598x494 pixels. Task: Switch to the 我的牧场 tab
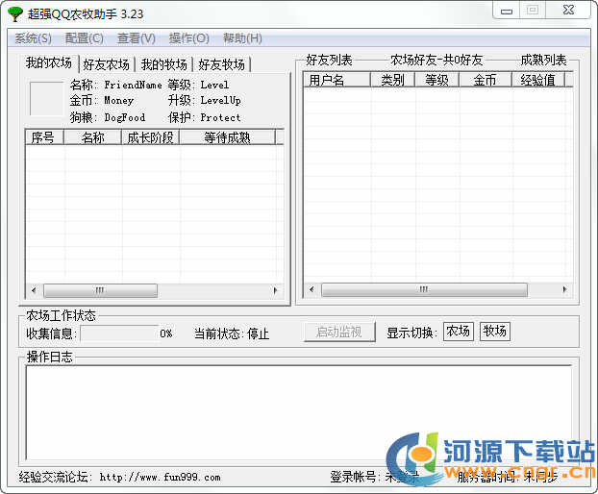coord(164,64)
